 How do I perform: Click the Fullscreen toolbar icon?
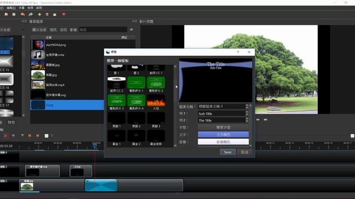pos(54,14)
